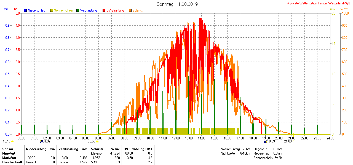This screenshot has height=165, width=353.
Task: Select the Solarstr. legend label
Action: (138, 10)
